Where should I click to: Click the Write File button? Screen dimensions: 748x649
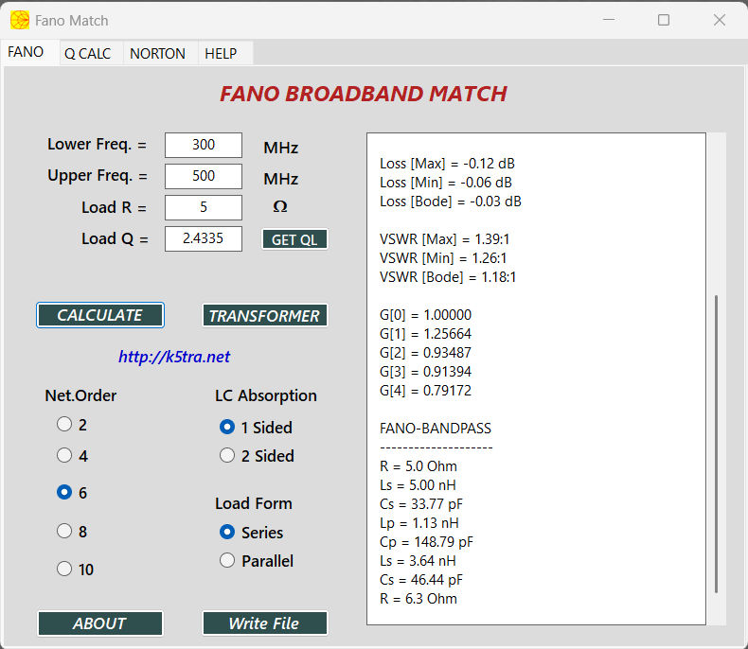tap(264, 623)
